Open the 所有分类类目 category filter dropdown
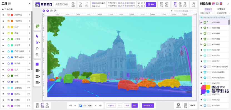The height and width of the screenshot is (110, 231). coord(207,13)
